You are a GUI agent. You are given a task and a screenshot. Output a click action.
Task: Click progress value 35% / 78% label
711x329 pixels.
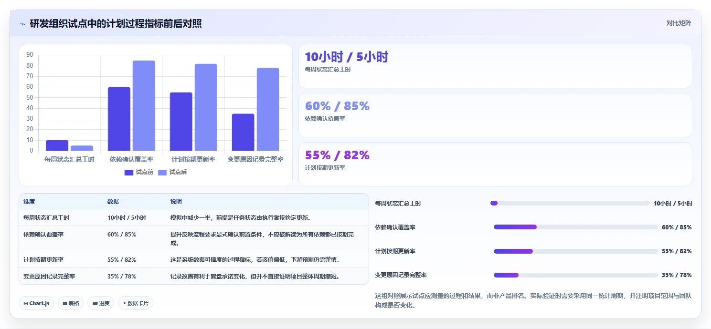click(x=677, y=275)
